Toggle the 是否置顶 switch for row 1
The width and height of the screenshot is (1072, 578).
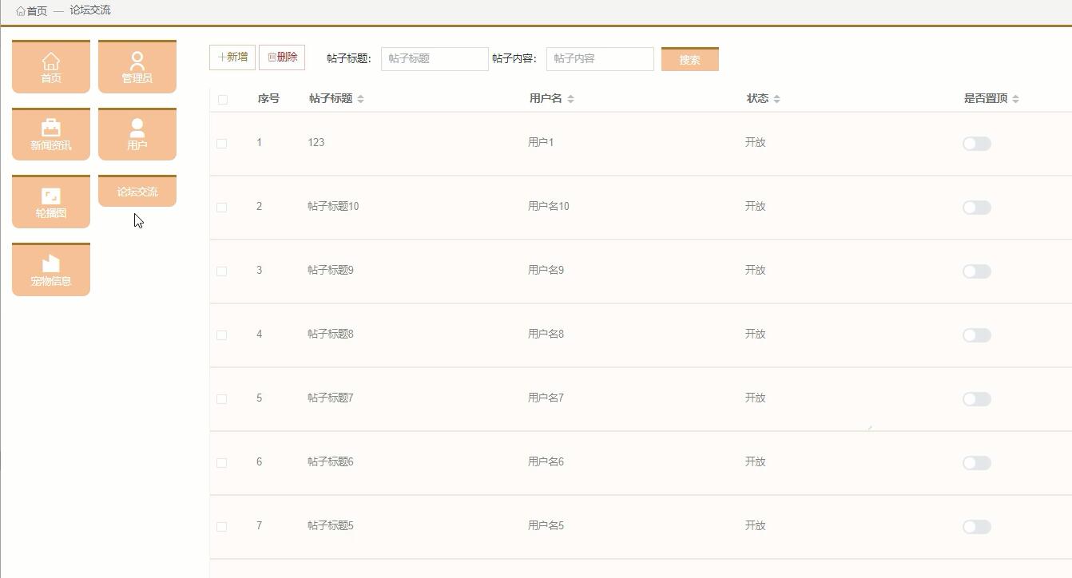tap(976, 142)
